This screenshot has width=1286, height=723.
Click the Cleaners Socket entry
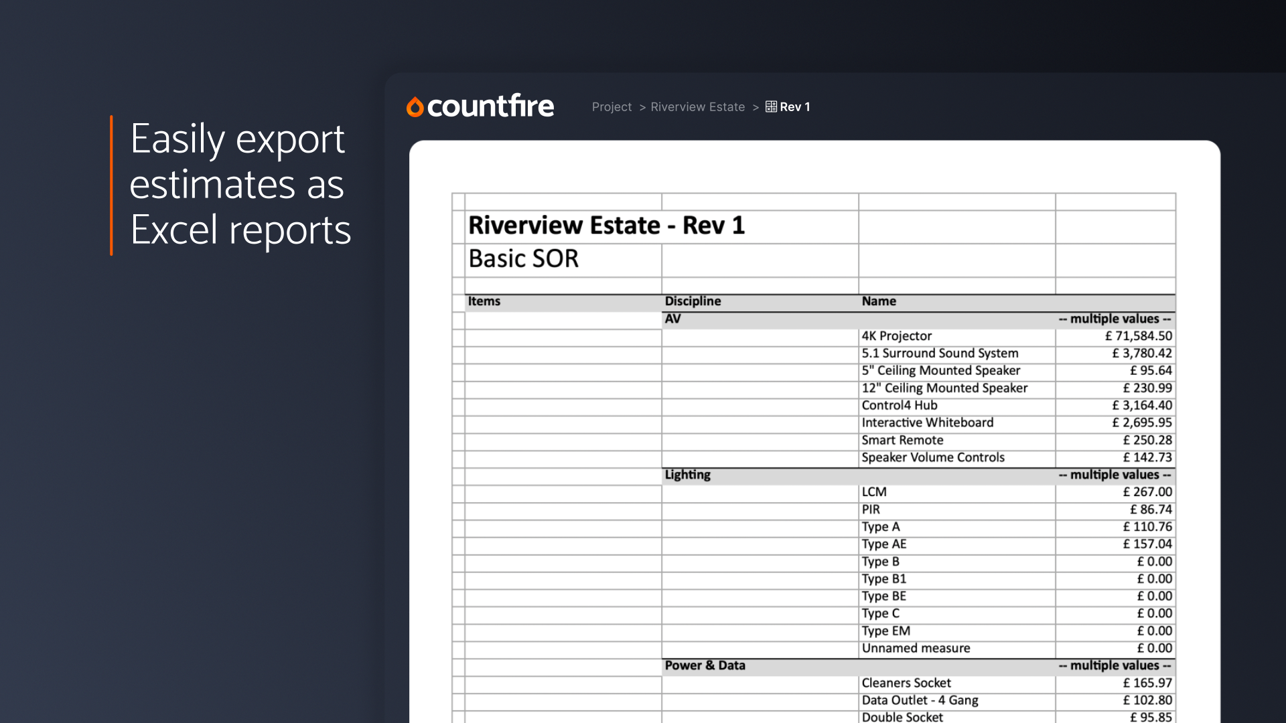tap(906, 683)
